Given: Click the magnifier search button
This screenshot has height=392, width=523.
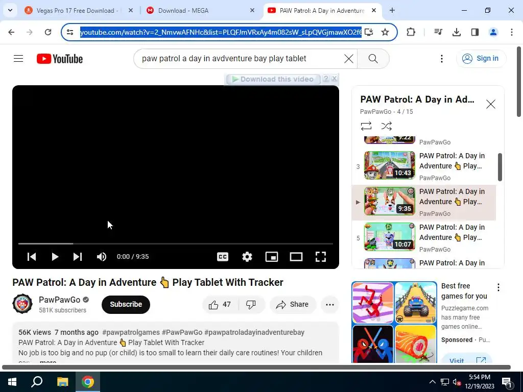Looking at the screenshot, I should coord(373,59).
